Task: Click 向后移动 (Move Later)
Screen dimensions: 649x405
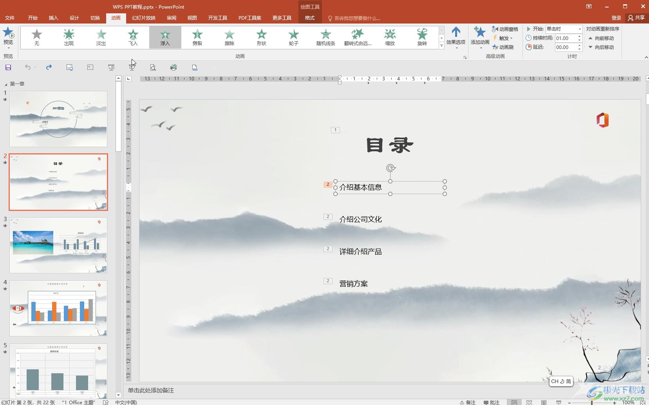Action: point(601,47)
